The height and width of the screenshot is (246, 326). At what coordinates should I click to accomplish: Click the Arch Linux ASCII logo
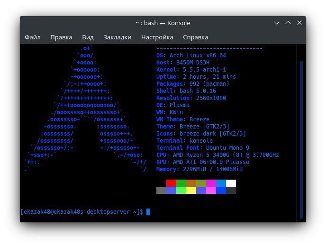coord(85,109)
